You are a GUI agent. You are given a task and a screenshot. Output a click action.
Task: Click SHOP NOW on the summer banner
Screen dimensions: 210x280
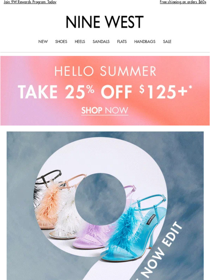click(x=105, y=111)
